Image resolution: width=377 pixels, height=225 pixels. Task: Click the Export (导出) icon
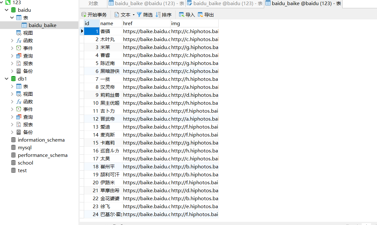pos(200,15)
